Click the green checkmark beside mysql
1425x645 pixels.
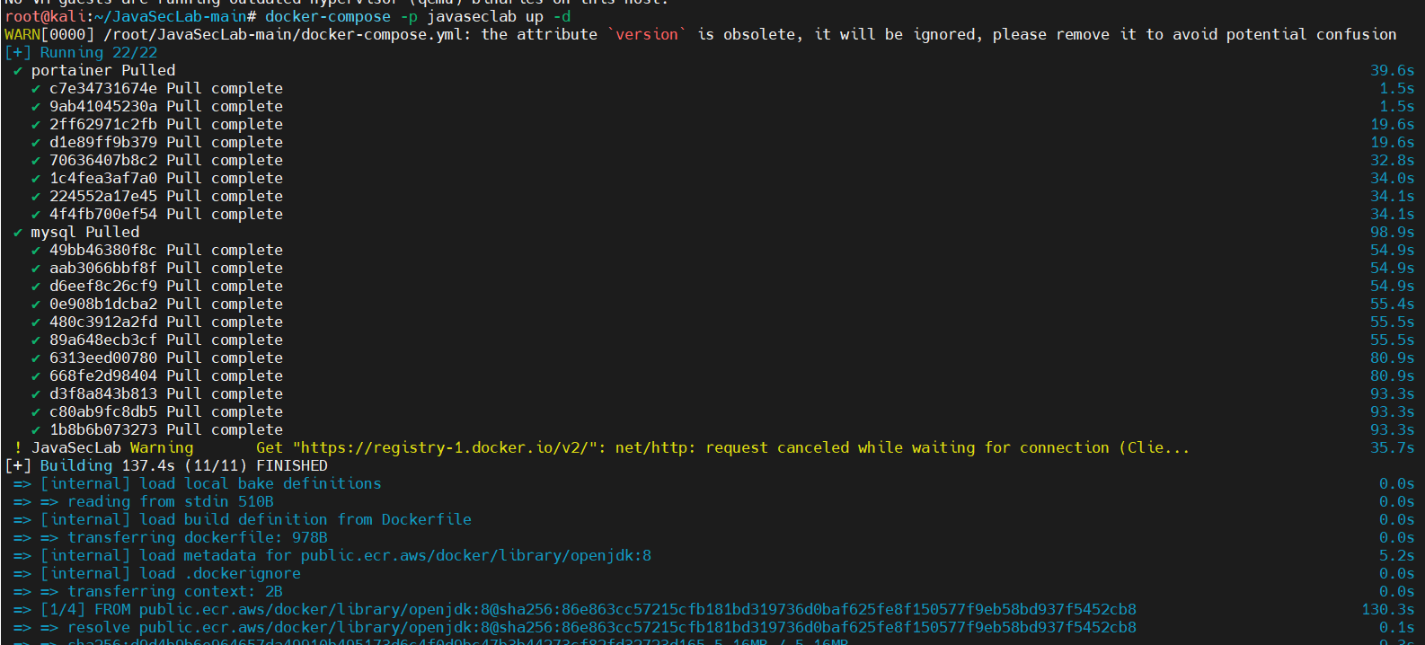pyautogui.click(x=18, y=232)
